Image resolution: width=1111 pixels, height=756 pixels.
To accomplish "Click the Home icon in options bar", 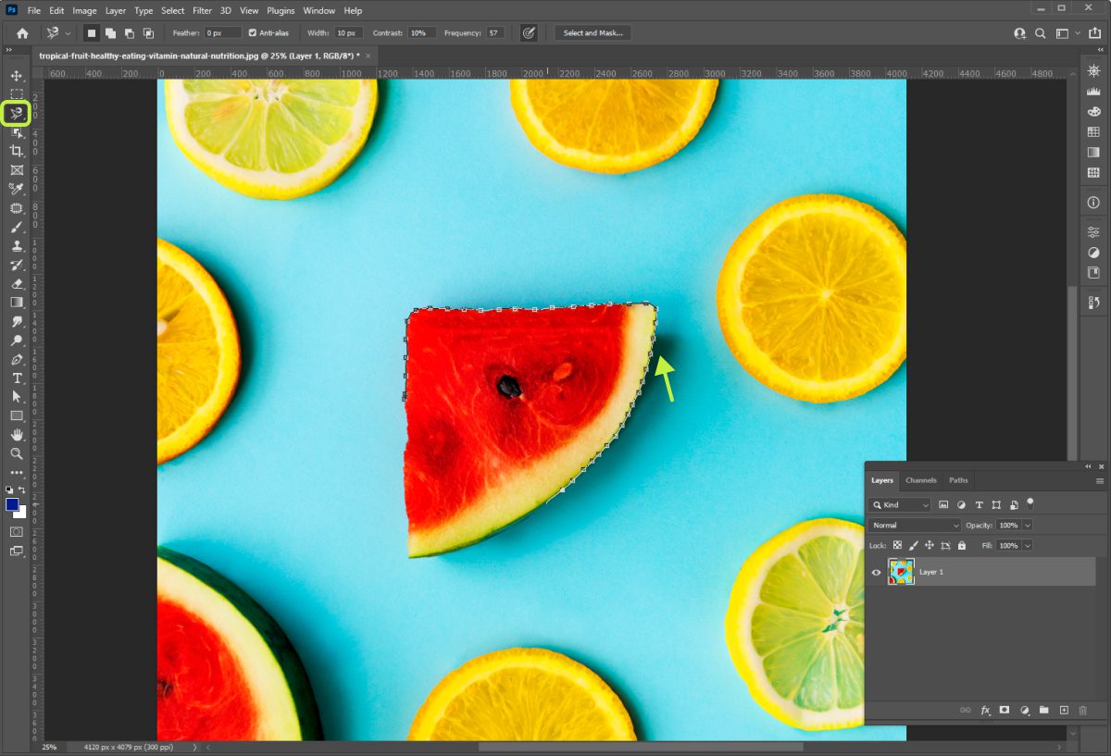I will [22, 32].
